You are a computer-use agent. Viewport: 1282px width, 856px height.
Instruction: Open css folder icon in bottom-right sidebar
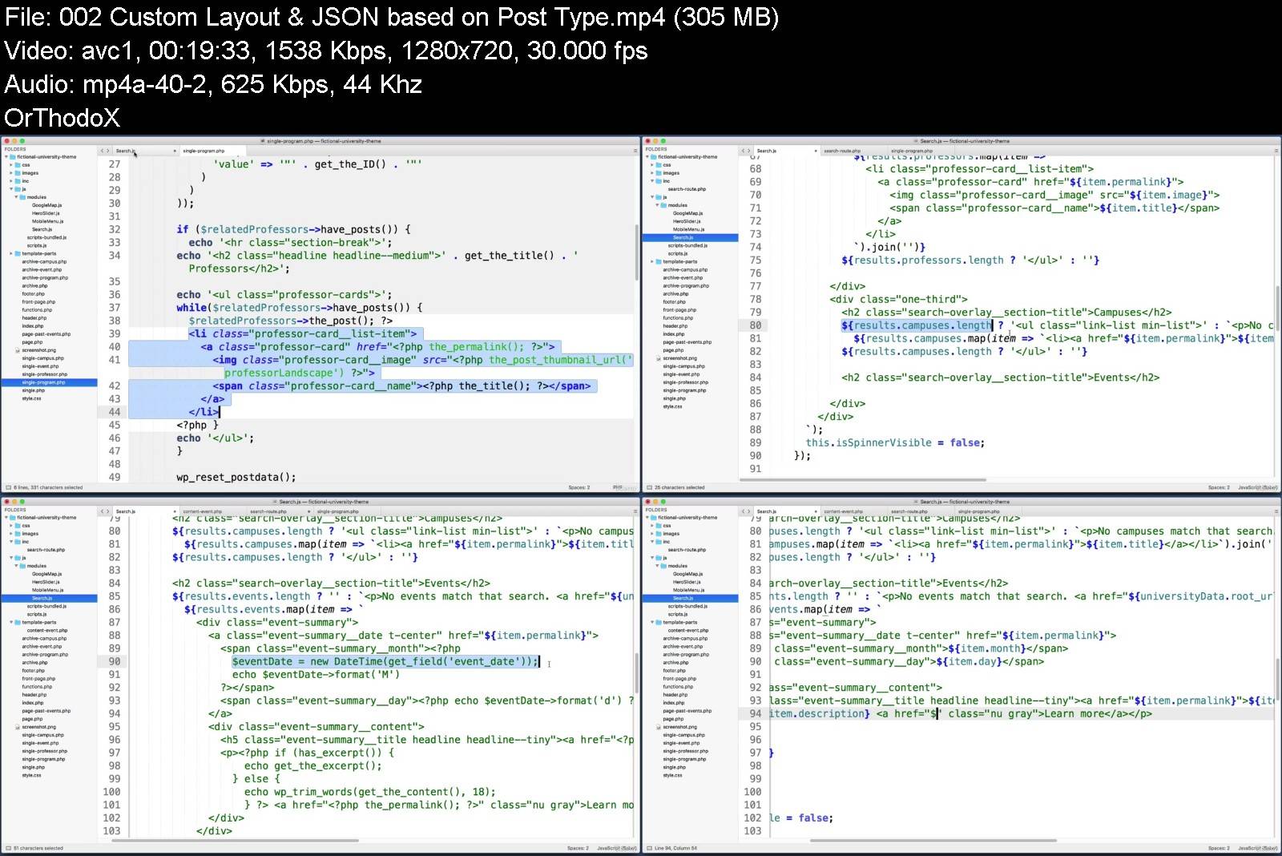tap(659, 526)
